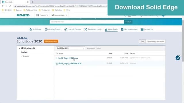
Task: Open the PL Connect Sites bookmark folder
Action: click(30, 10)
